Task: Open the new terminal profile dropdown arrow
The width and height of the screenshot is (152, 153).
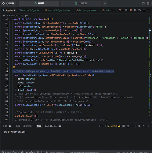Action: point(102,126)
